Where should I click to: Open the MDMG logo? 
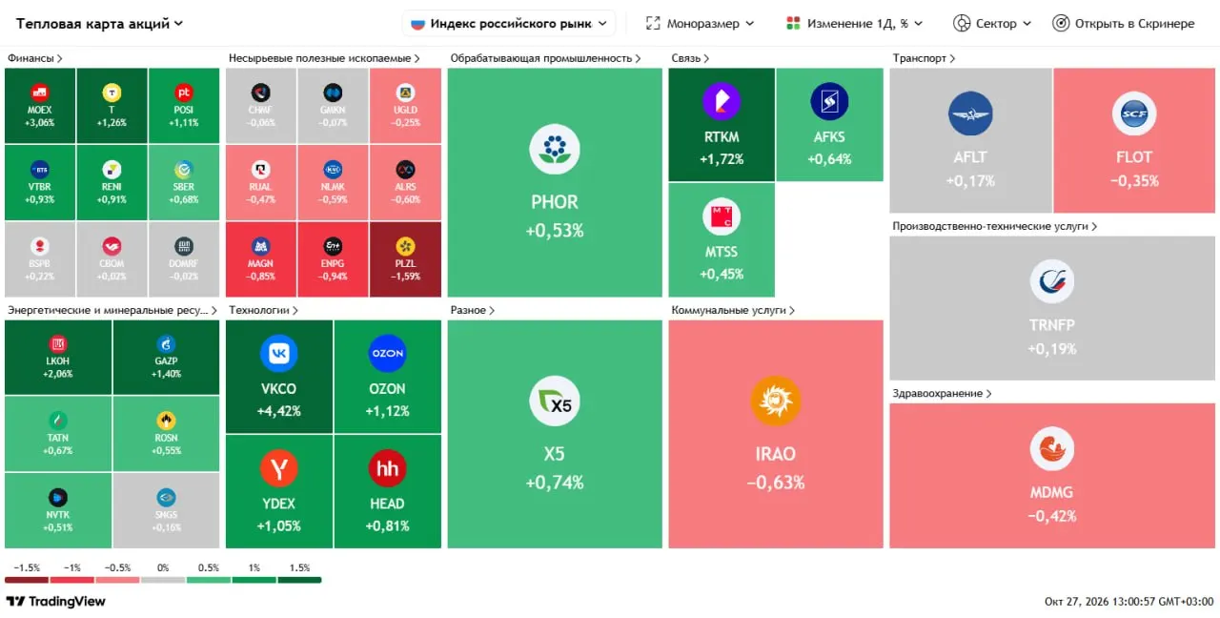click(x=1052, y=449)
